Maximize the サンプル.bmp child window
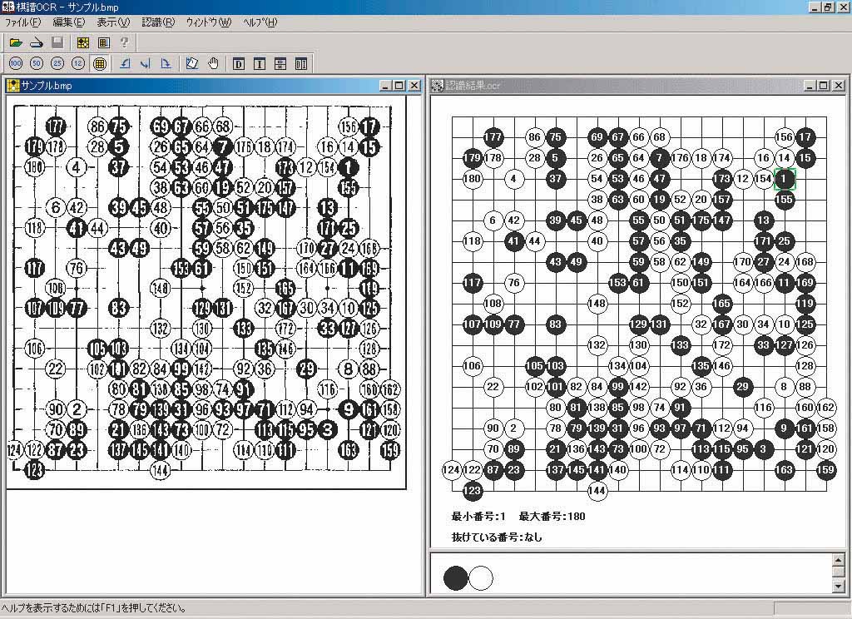The image size is (852, 619). click(399, 86)
